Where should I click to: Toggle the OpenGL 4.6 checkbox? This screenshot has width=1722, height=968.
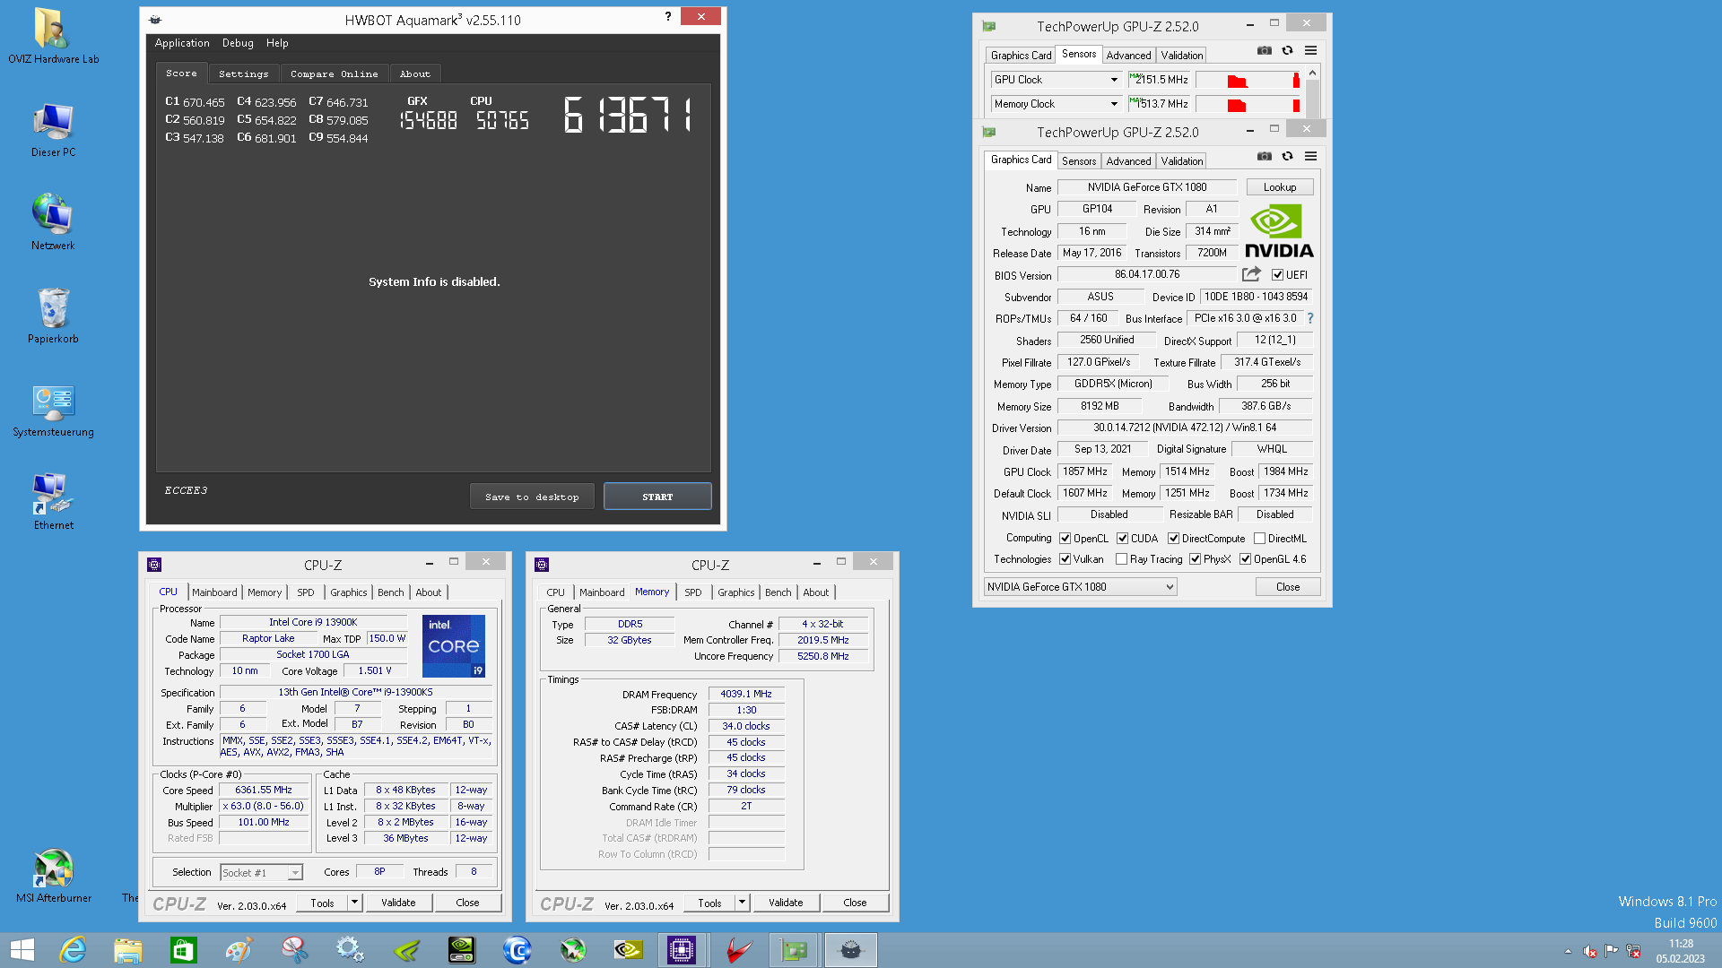tap(1245, 559)
